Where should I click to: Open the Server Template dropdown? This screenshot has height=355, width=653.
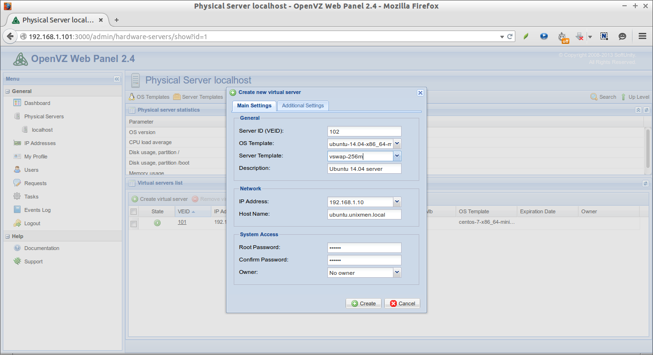click(x=397, y=156)
